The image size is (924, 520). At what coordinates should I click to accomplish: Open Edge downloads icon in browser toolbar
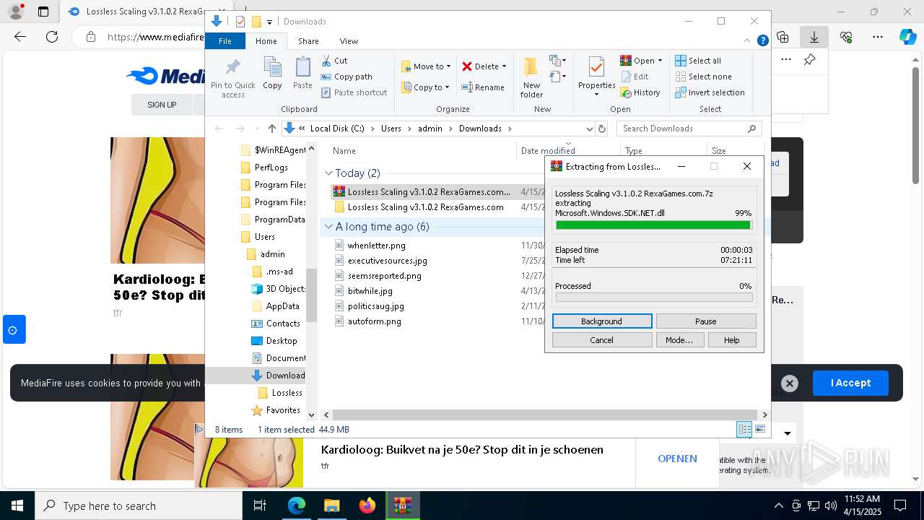click(814, 37)
